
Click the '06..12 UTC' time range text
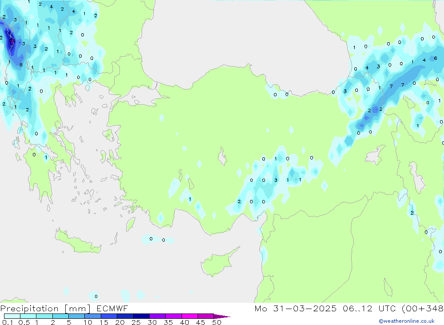click(x=369, y=308)
